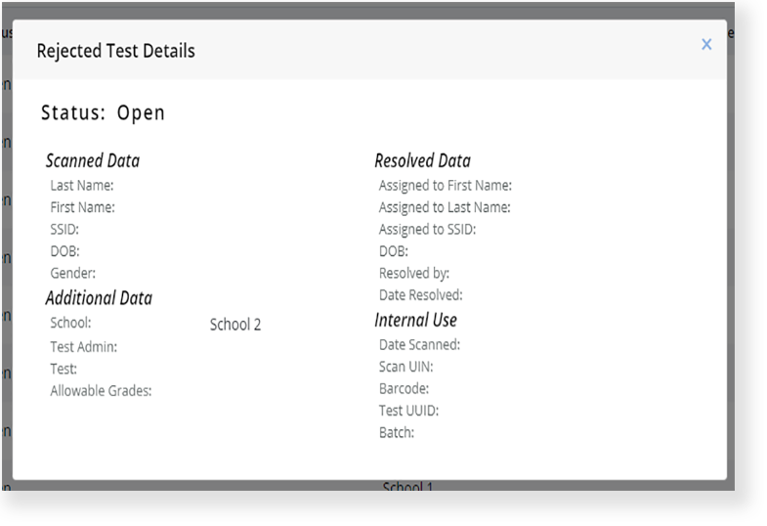Click the 'Resolved Data' heading

pos(423,160)
